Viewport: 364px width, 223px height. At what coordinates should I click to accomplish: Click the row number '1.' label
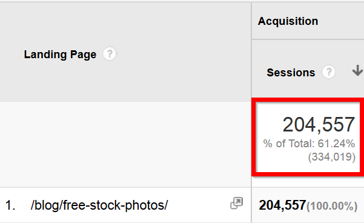[10, 205]
